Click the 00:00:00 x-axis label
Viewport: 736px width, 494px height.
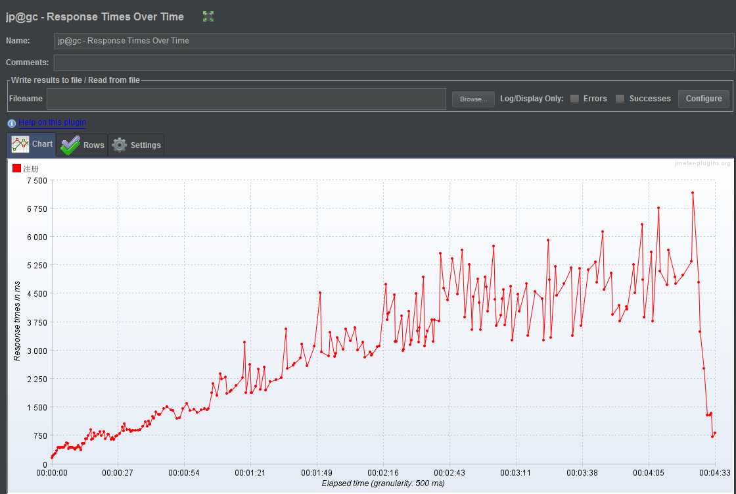pyautogui.click(x=52, y=473)
